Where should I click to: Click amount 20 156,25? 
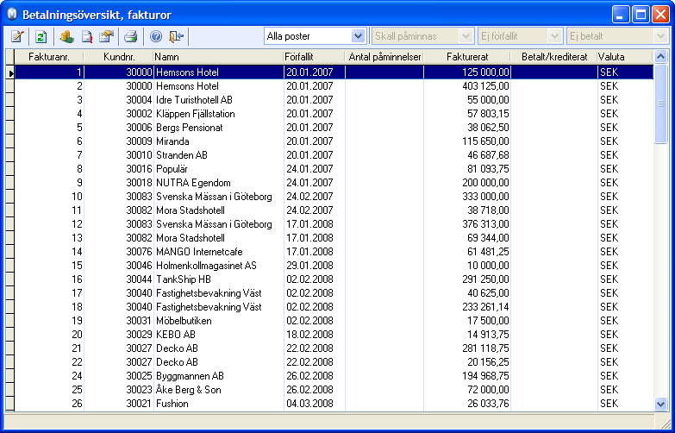point(488,362)
